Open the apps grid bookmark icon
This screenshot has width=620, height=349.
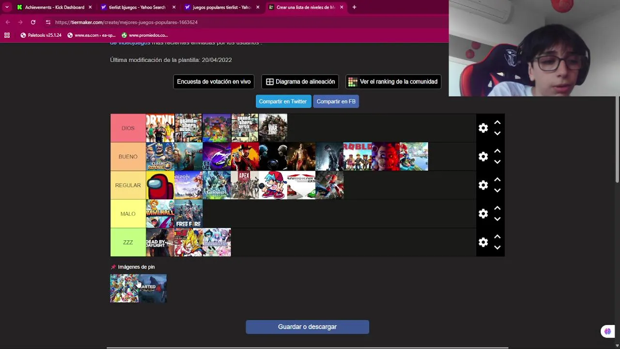(7, 35)
